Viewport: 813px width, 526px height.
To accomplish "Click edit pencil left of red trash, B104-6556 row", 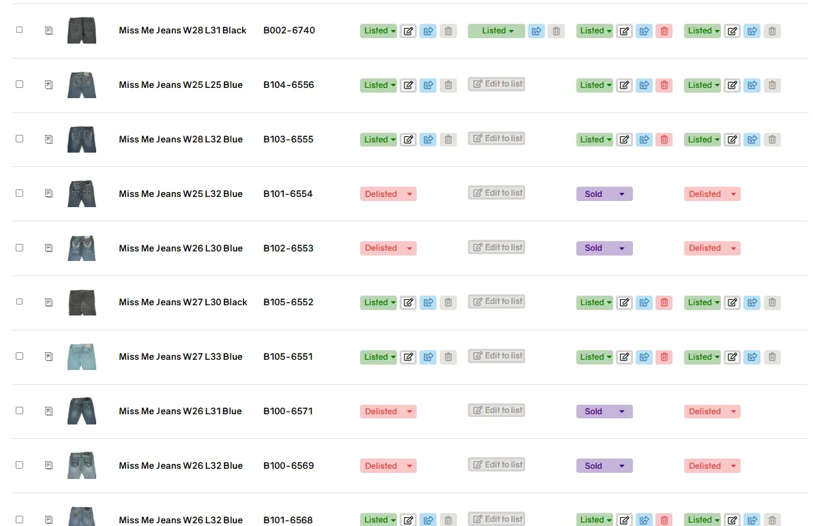I will [x=624, y=85].
